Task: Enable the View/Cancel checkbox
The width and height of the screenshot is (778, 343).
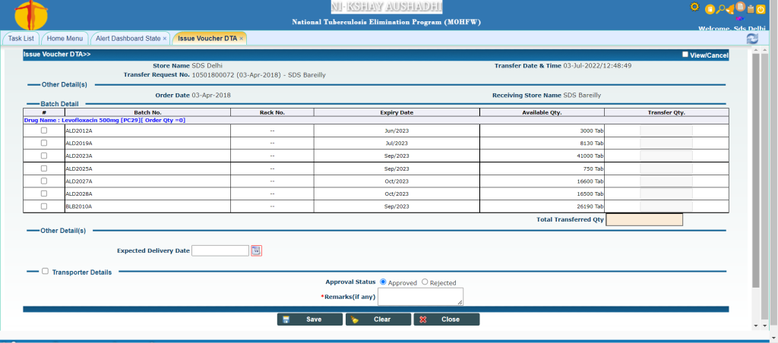Action: pos(685,55)
